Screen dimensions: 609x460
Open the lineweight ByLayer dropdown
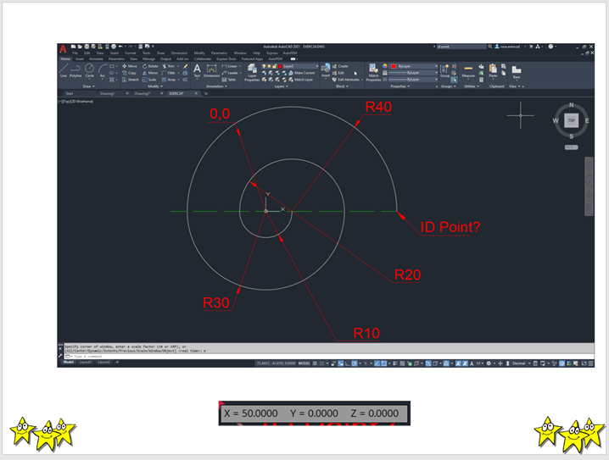point(413,73)
